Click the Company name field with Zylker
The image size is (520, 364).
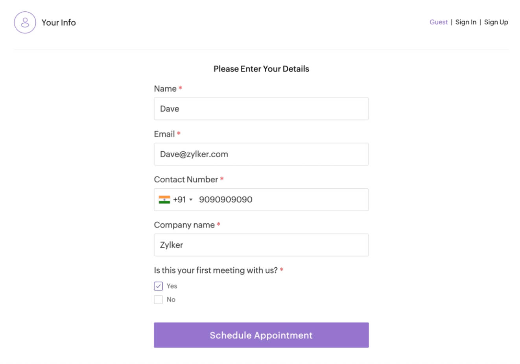click(261, 245)
